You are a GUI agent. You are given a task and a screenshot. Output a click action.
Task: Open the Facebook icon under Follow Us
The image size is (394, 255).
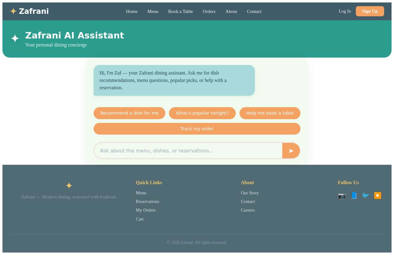click(x=354, y=196)
